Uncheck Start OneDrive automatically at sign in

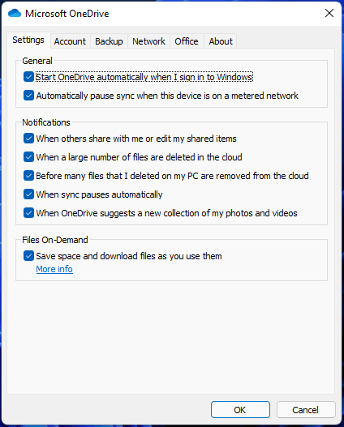(28, 77)
